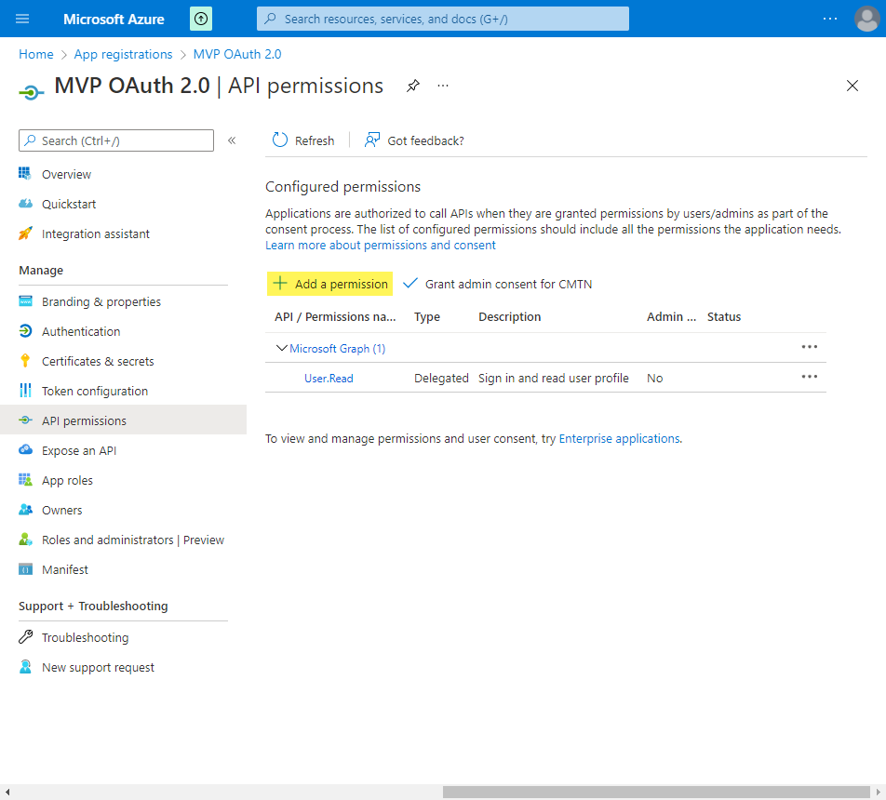This screenshot has height=800, width=886.
Task: Focus the sidebar Search (Ctrl+/) box
Action: point(116,140)
